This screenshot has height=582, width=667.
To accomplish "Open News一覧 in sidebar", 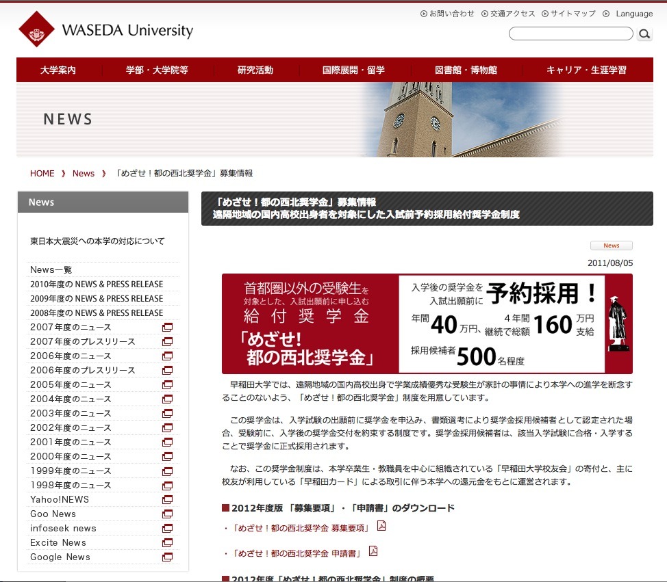I will tap(51, 269).
